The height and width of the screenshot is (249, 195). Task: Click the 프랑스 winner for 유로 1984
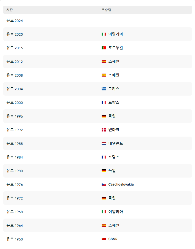click(x=114, y=157)
